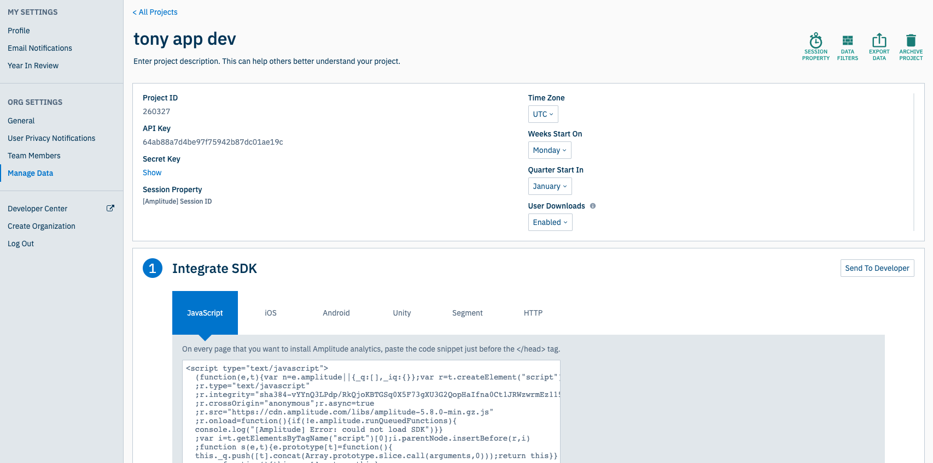Click the User Downloads info icon
The height and width of the screenshot is (463, 933).
[593, 206]
